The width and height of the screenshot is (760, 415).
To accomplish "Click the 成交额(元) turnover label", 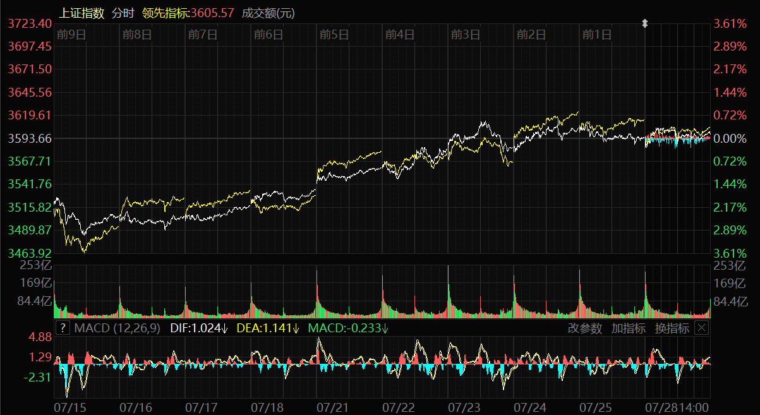I will pyautogui.click(x=268, y=13).
